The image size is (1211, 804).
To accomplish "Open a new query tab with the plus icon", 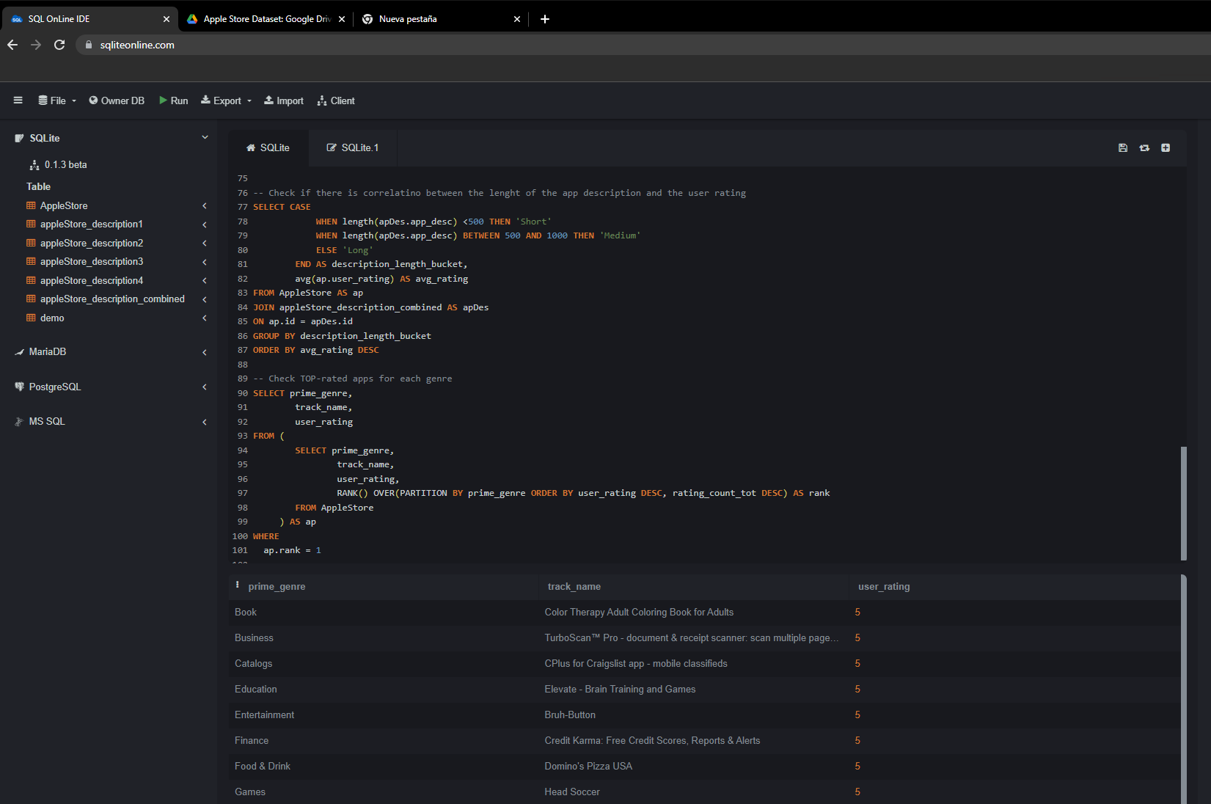I will point(1166,147).
